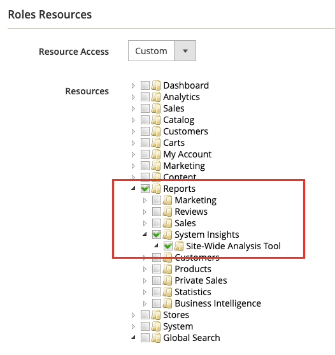
Task: Expand Marketing under Reports
Action: click(x=145, y=200)
